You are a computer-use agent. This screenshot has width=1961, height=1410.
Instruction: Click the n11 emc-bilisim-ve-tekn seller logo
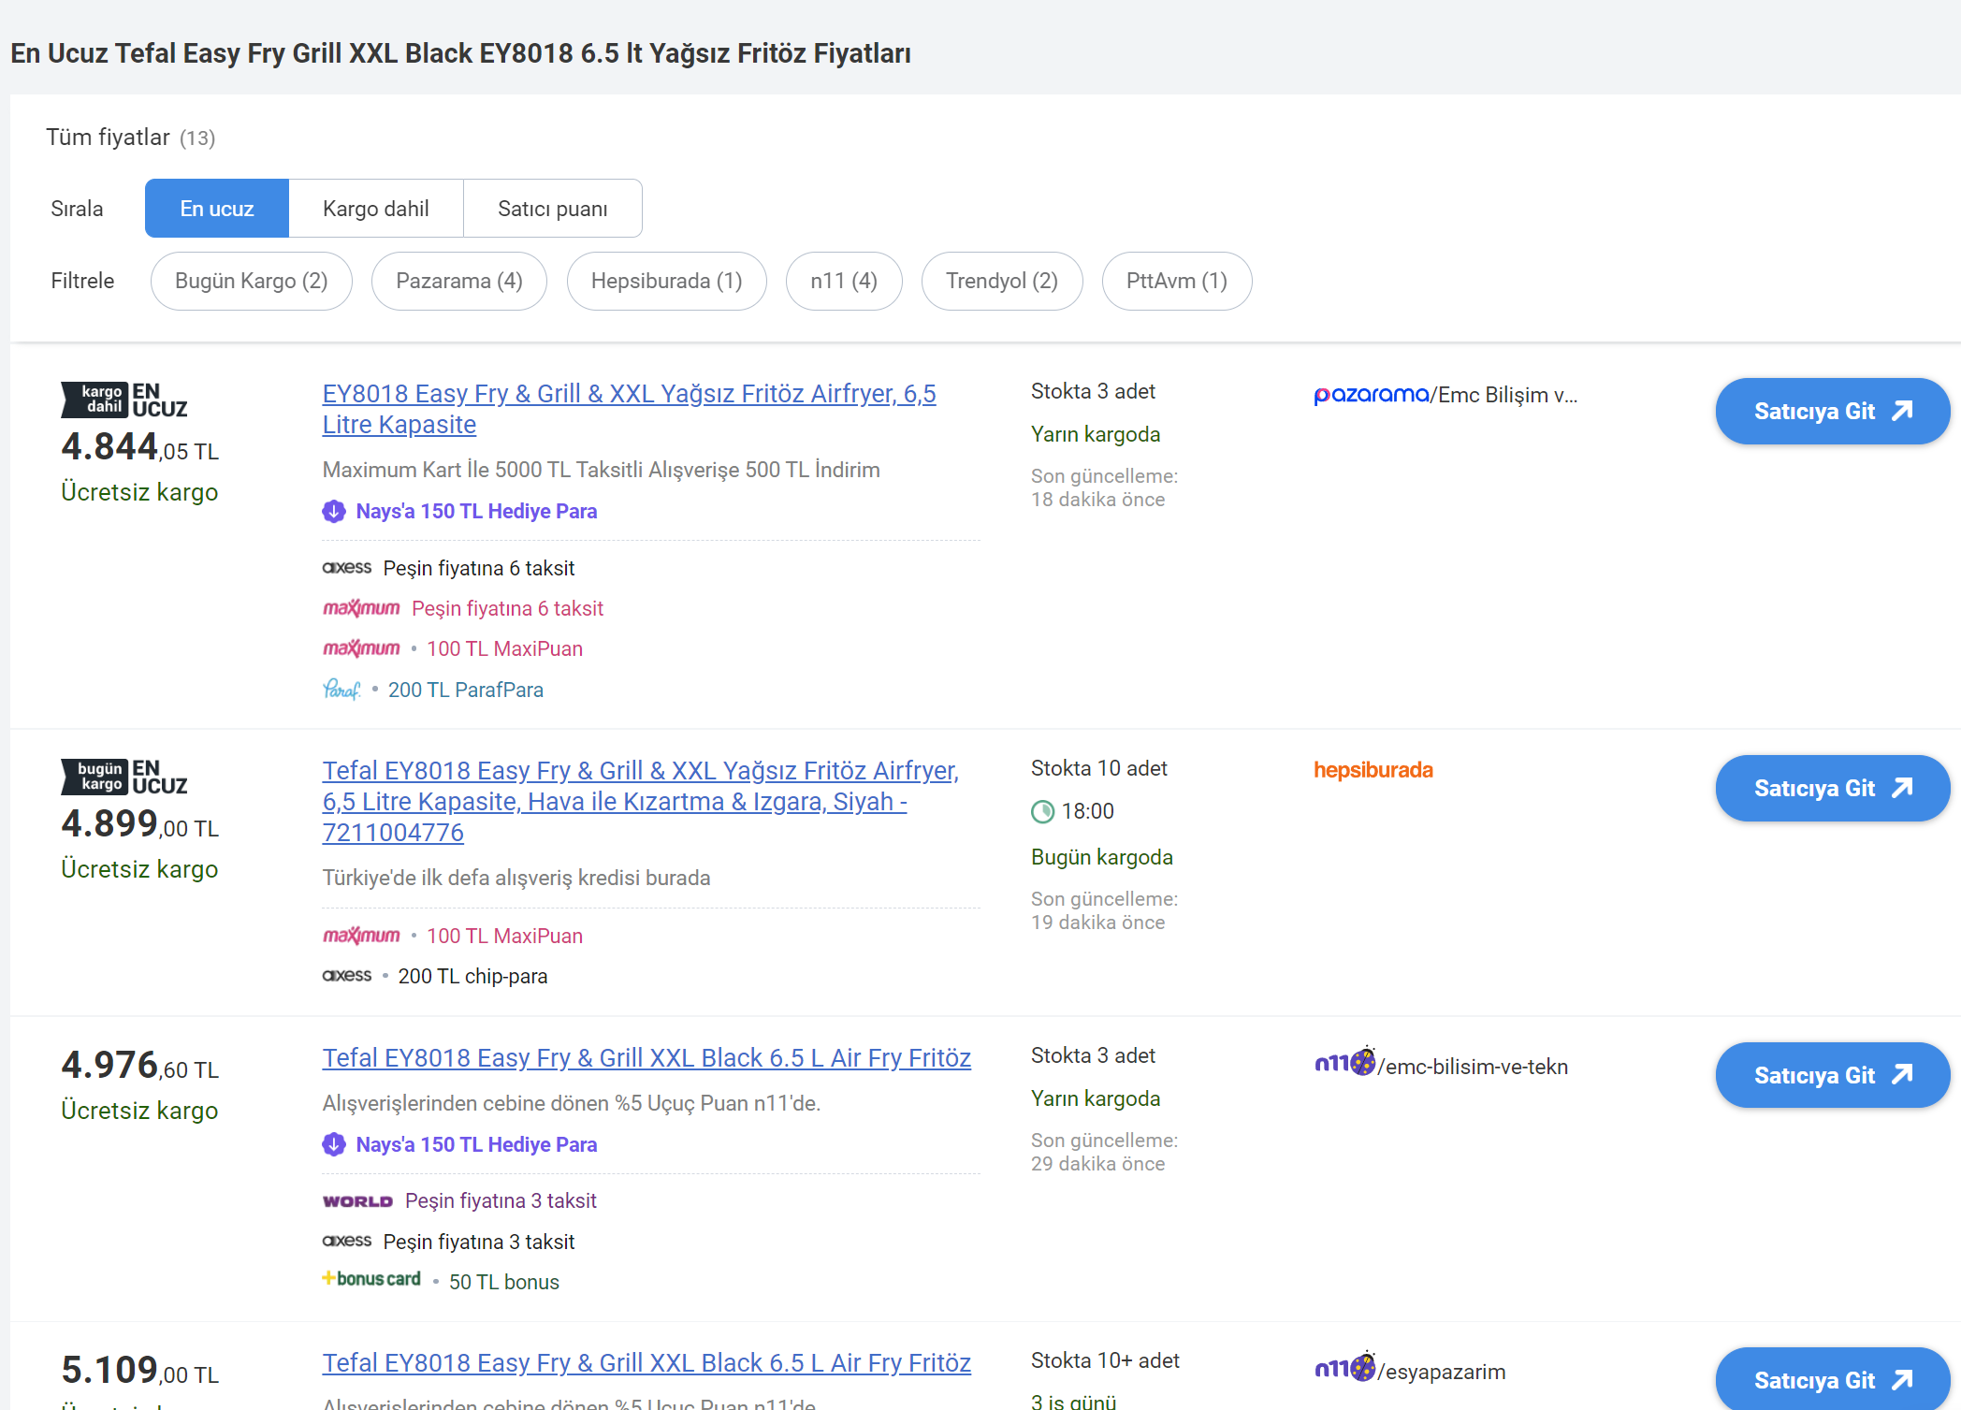click(1344, 1063)
